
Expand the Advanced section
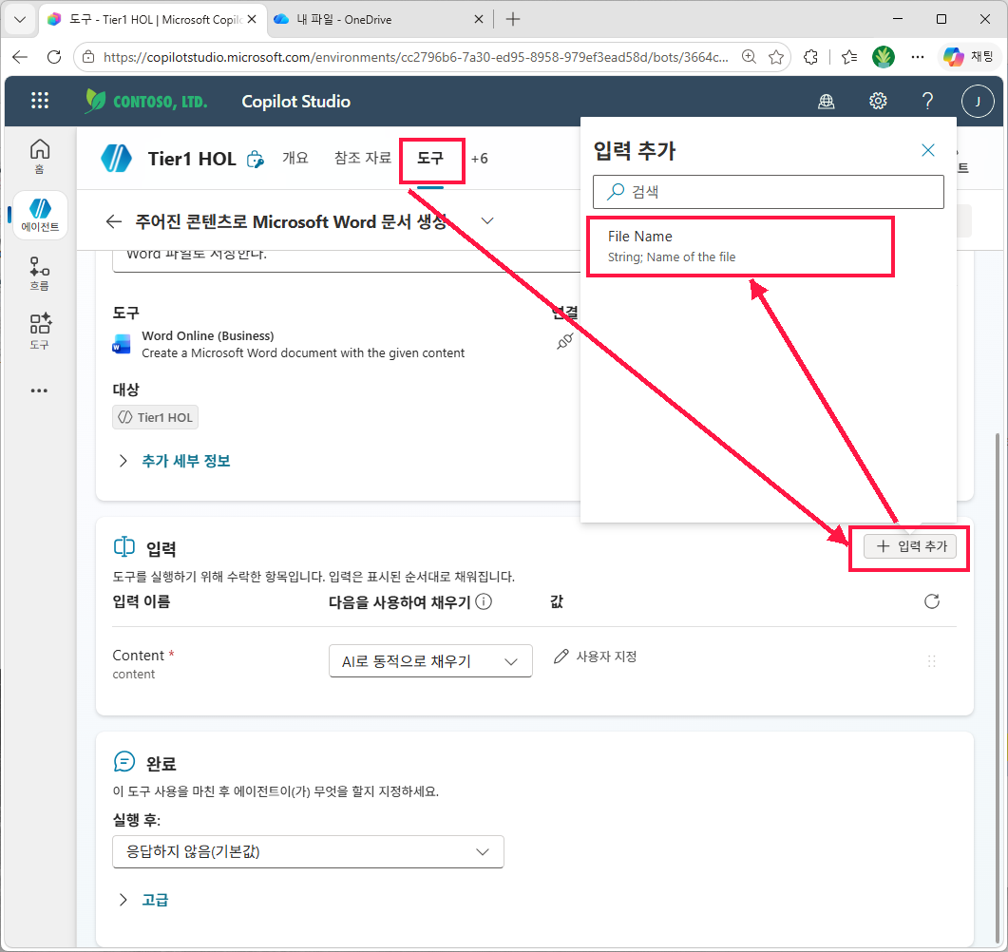point(143,900)
